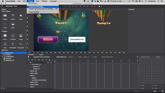The height and width of the screenshot is (93, 165).
Task: Select Run Project... menu entry
Action: click(x=33, y=4)
